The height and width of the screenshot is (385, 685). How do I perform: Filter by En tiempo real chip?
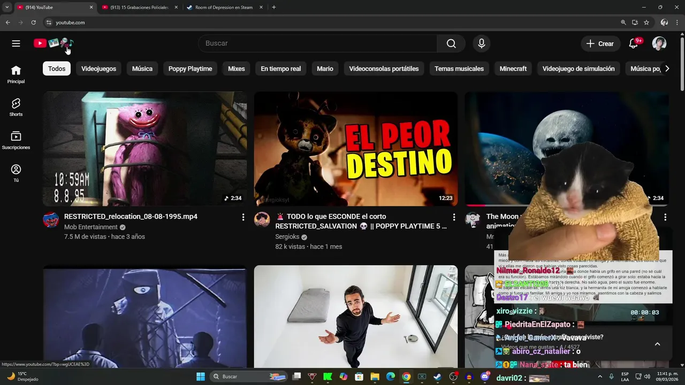coord(280,68)
